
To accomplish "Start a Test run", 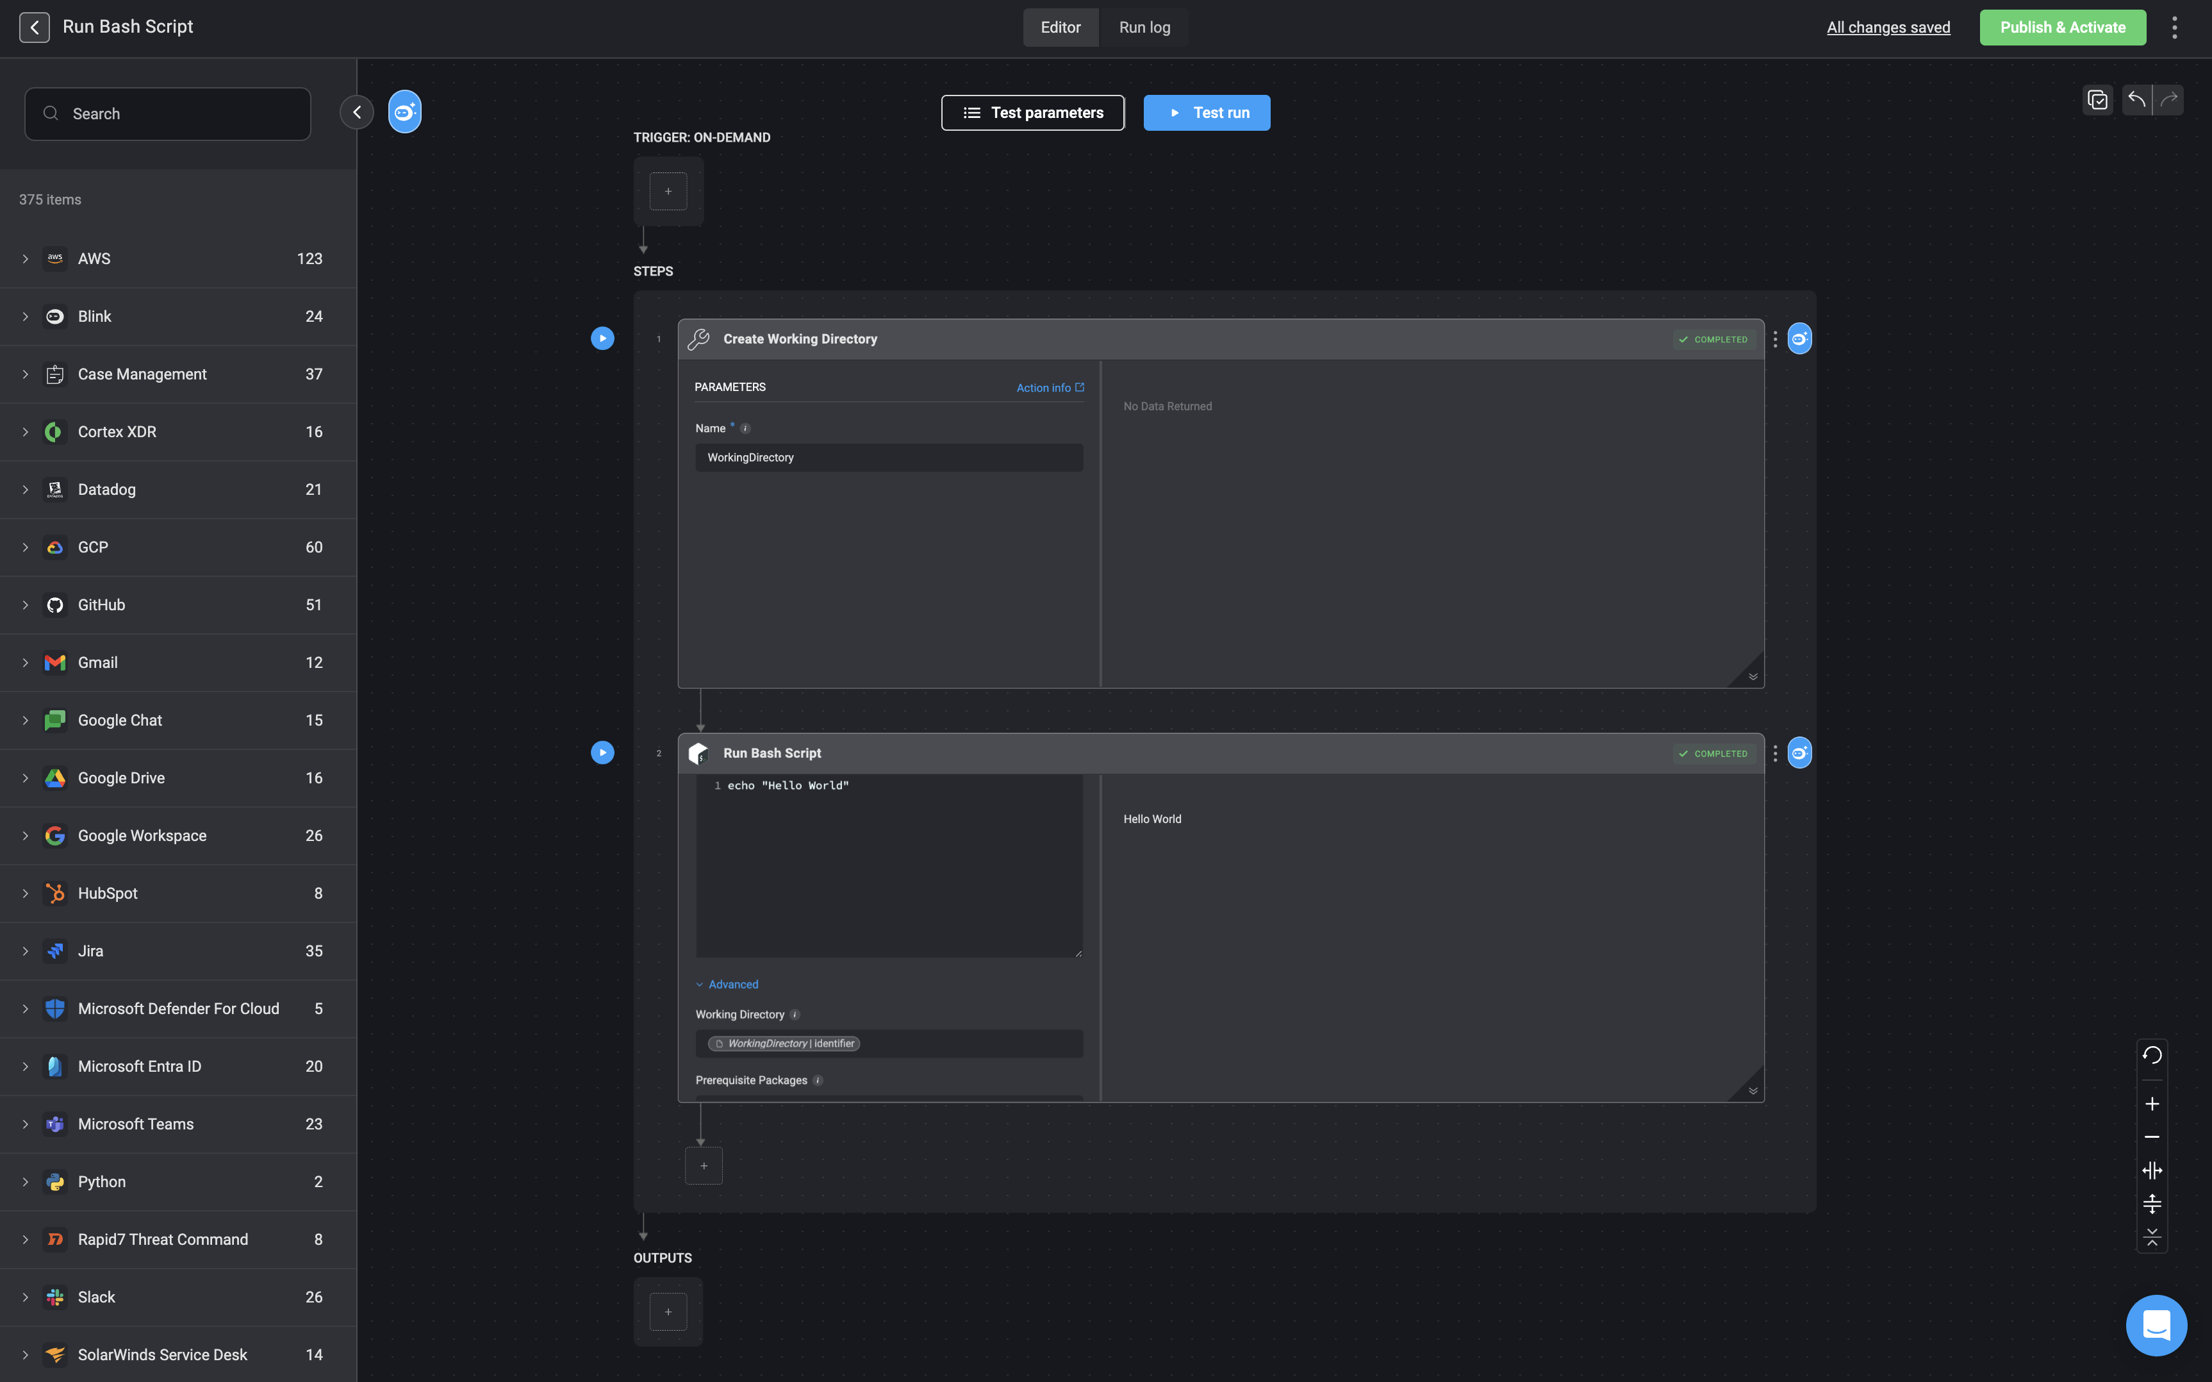I will pyautogui.click(x=1206, y=112).
